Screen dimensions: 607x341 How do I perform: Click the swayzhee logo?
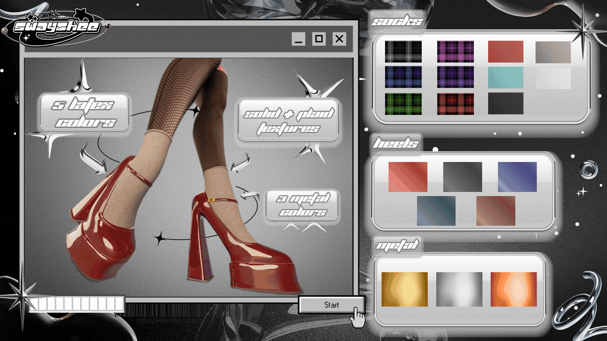57,27
